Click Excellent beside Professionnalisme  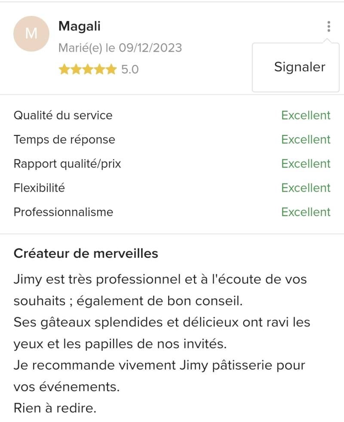tap(306, 212)
